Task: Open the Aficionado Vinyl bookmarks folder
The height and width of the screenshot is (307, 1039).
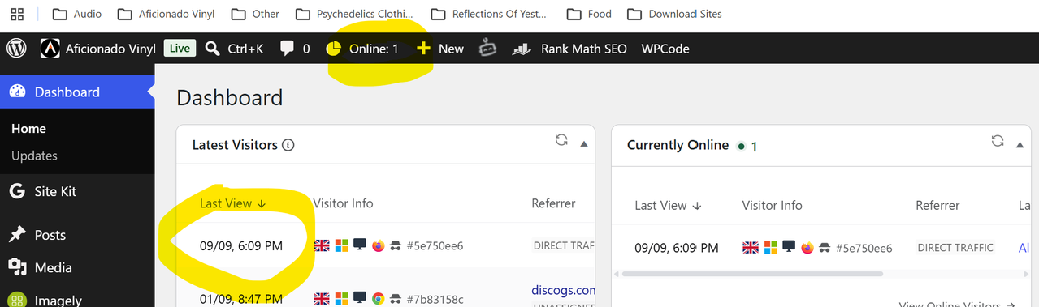Action: click(167, 14)
